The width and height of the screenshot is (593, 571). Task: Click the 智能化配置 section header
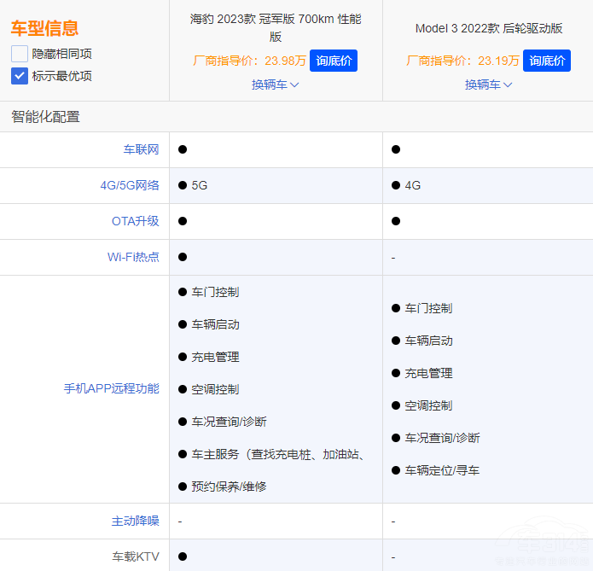46,117
